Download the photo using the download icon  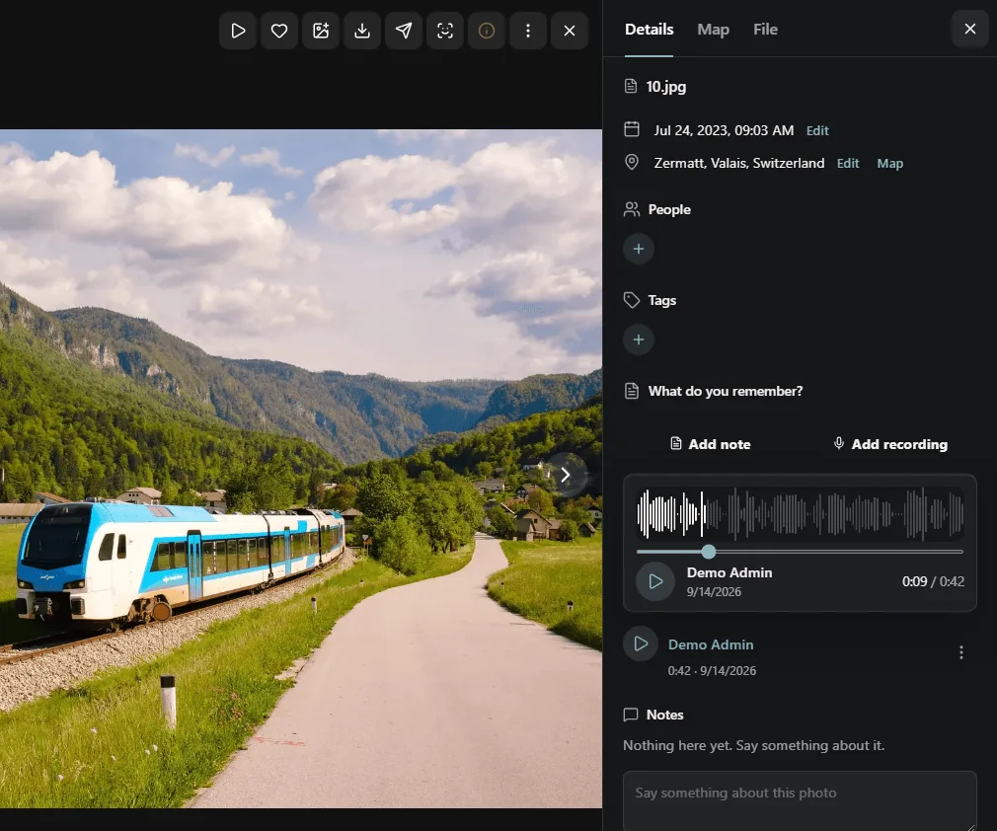pyautogui.click(x=362, y=31)
